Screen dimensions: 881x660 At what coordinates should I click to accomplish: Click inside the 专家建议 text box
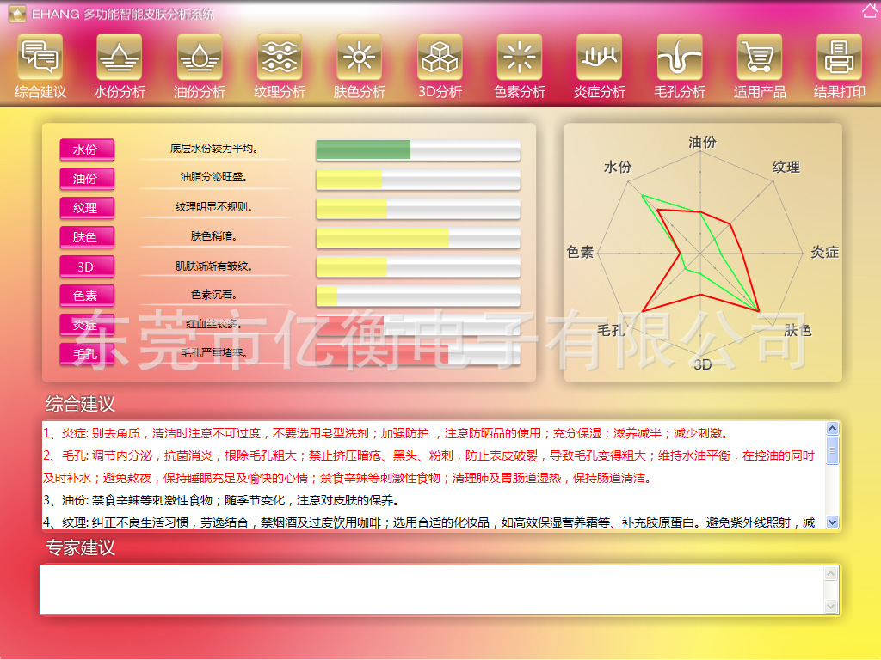coord(430,590)
